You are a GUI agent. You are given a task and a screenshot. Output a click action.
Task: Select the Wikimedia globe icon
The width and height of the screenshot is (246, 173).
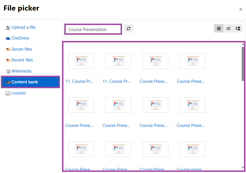pos(8,71)
